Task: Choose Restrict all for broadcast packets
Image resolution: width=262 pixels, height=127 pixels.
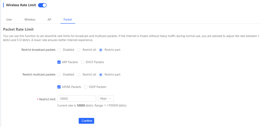Action: coord(79,50)
